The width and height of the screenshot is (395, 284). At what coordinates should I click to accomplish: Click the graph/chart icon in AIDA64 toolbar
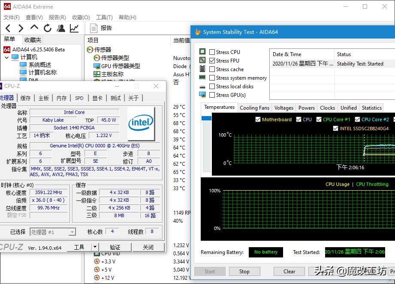[73, 28]
